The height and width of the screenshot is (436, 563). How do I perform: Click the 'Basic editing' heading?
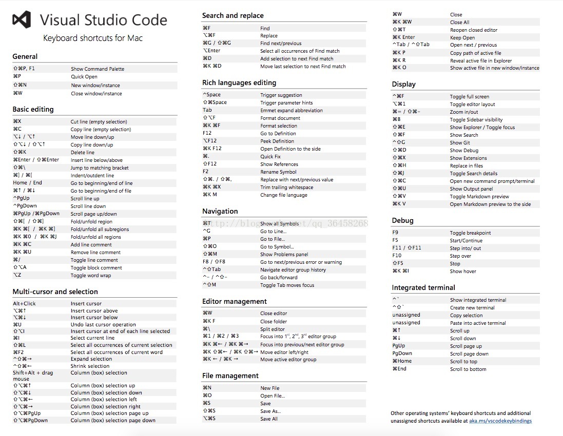tap(33, 109)
